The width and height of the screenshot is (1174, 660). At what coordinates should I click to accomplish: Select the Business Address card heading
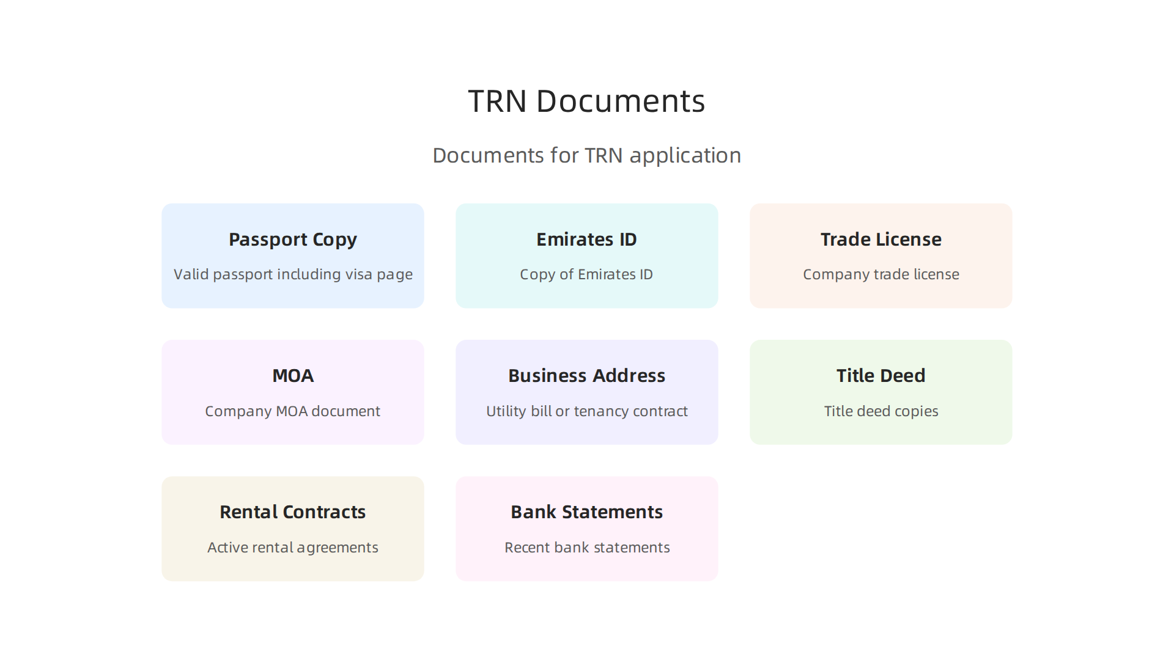[586, 375]
